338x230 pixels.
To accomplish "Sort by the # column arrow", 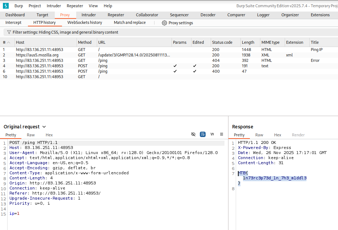I will pyautogui.click(x=9, y=42).
